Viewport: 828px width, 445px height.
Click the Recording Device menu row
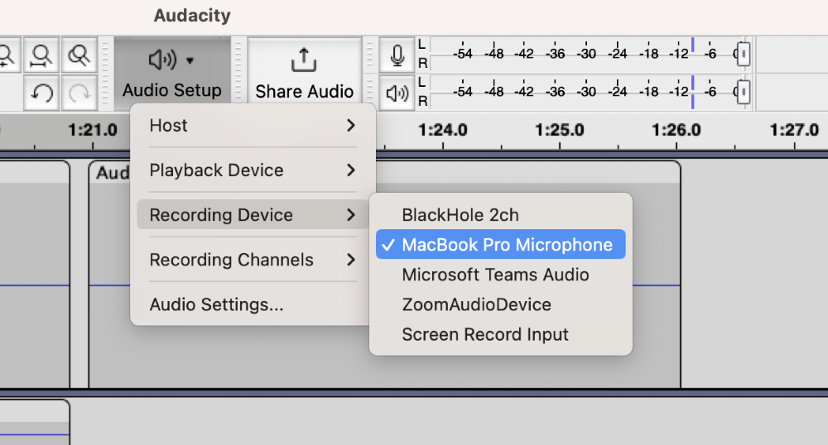tap(253, 214)
